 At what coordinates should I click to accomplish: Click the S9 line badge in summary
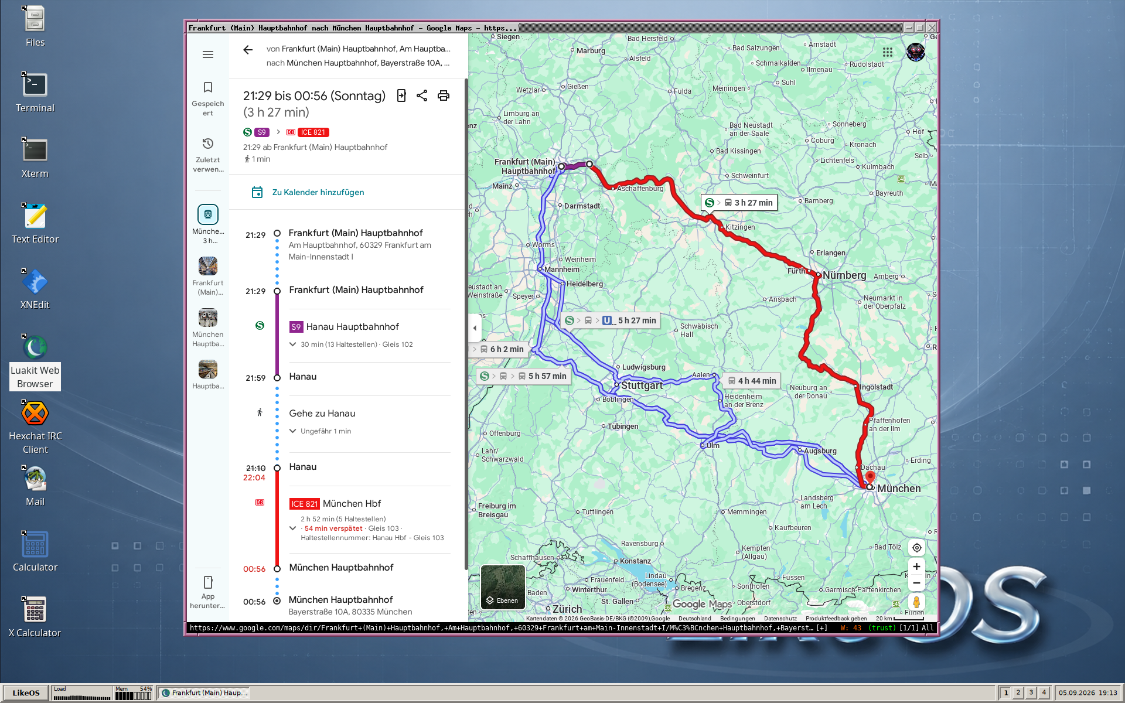[x=261, y=132]
